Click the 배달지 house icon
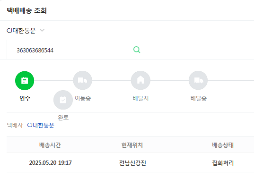The image size is (254, 178). pyautogui.click(x=140, y=80)
